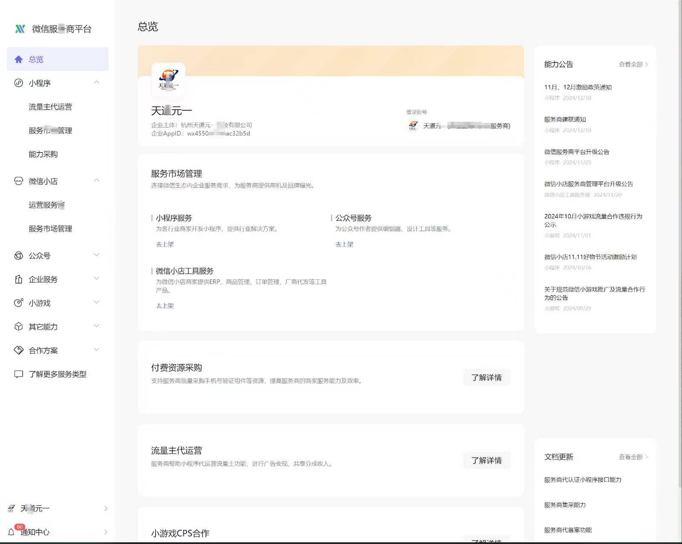682x544 pixels.
Task: Click the notification bell icon
Action: pyautogui.click(x=11, y=532)
